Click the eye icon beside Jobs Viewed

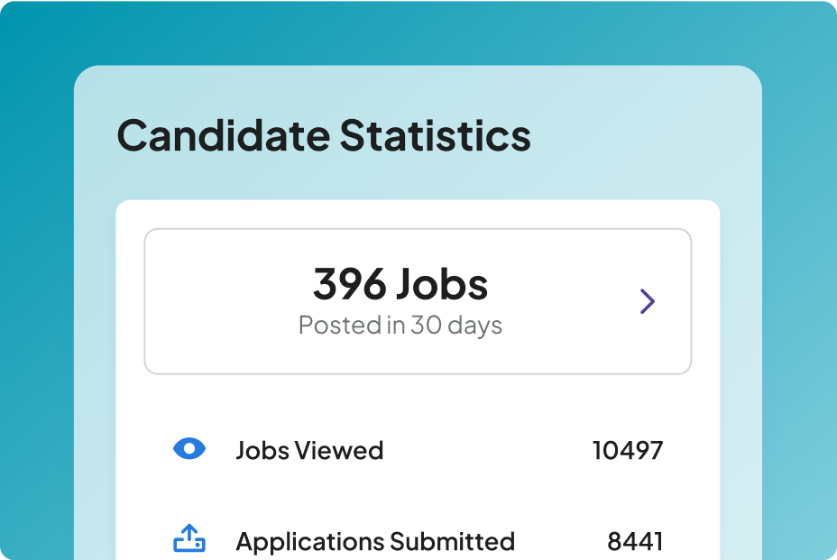coord(189,448)
